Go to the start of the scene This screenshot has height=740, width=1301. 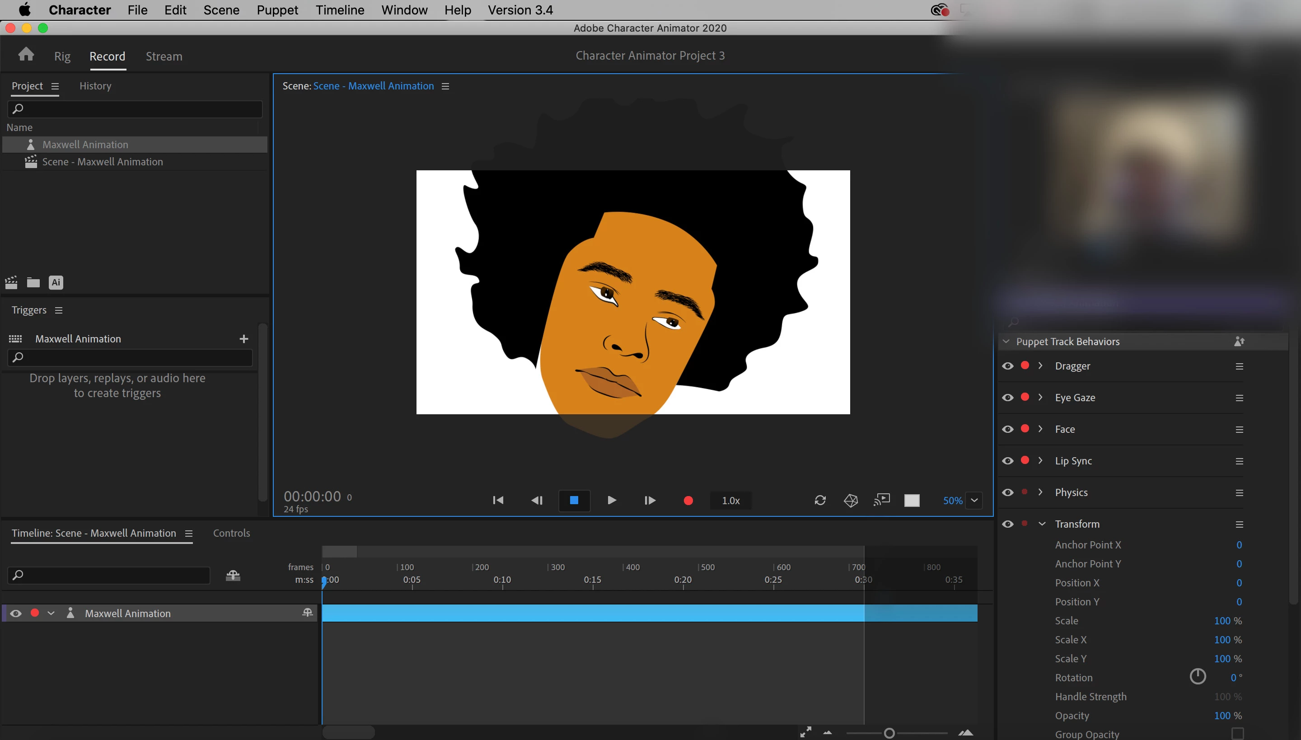pyautogui.click(x=498, y=500)
